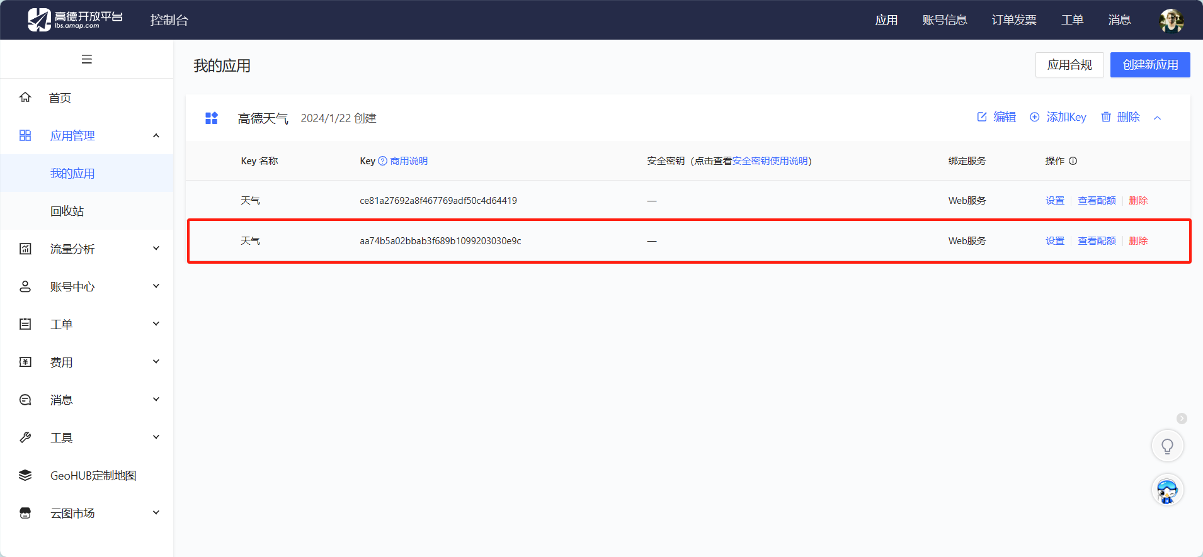Open 订单发票 in top navigation

tap(1014, 20)
